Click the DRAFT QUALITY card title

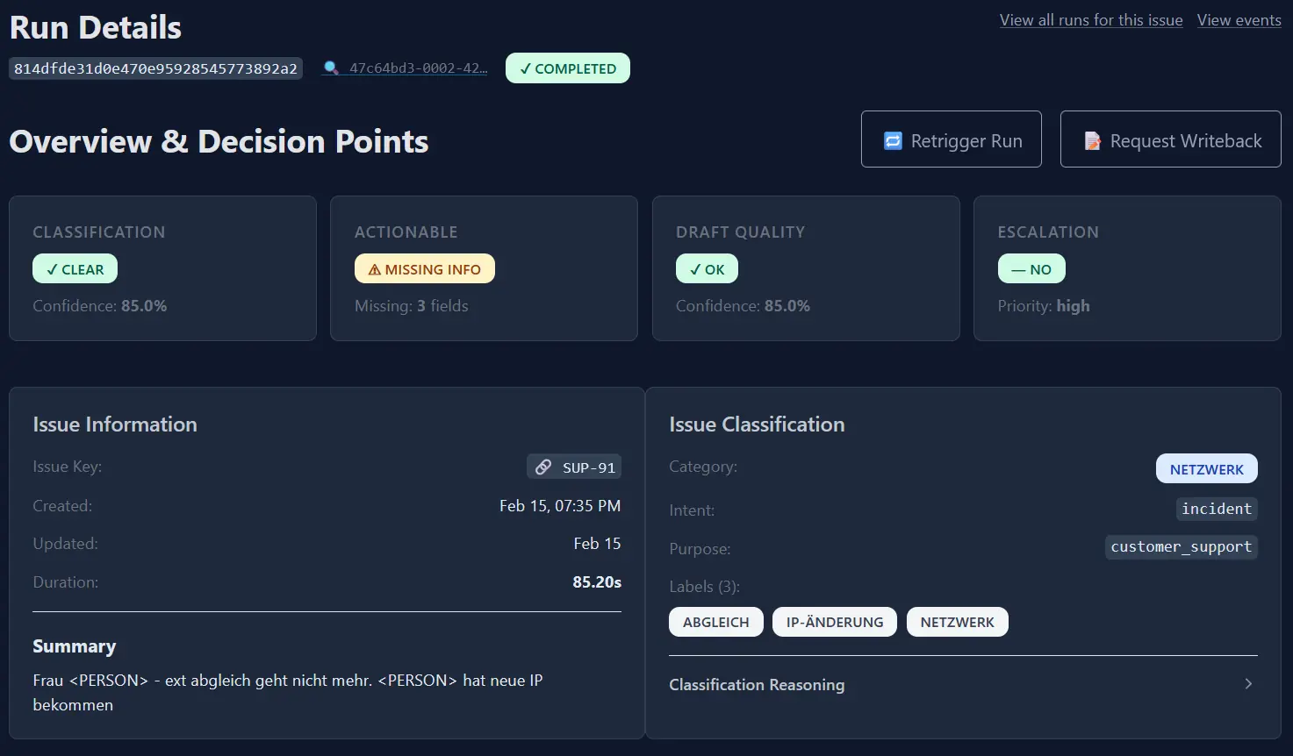click(740, 232)
